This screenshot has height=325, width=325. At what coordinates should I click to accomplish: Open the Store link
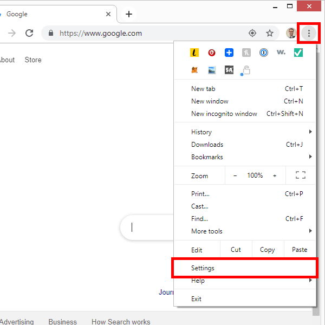point(33,60)
